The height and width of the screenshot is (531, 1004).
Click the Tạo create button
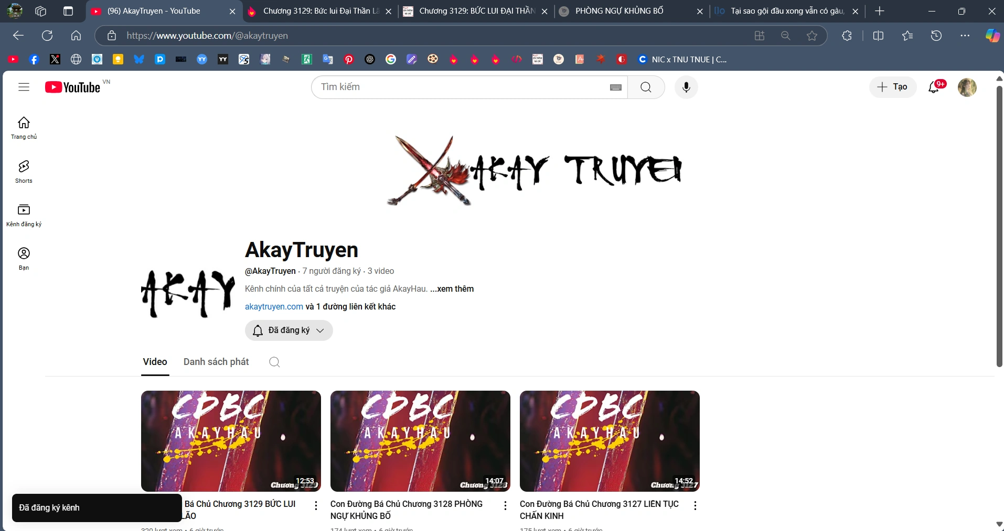(893, 87)
